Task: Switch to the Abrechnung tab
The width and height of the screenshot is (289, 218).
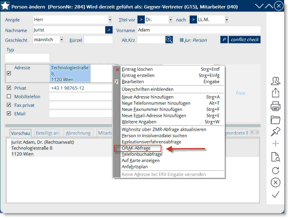Action: point(78,133)
